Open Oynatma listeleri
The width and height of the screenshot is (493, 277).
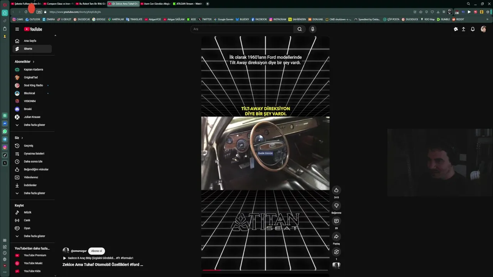[32, 154]
